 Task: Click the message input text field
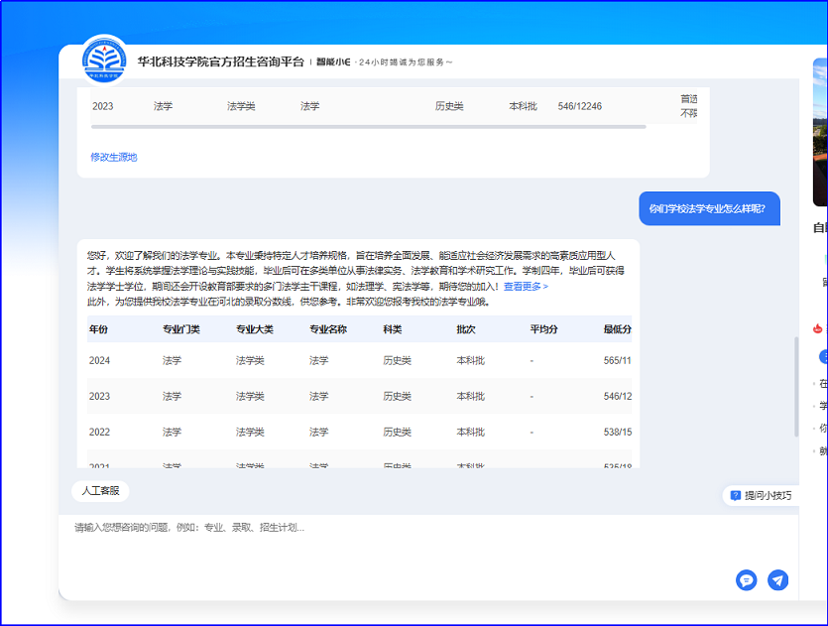click(397, 541)
